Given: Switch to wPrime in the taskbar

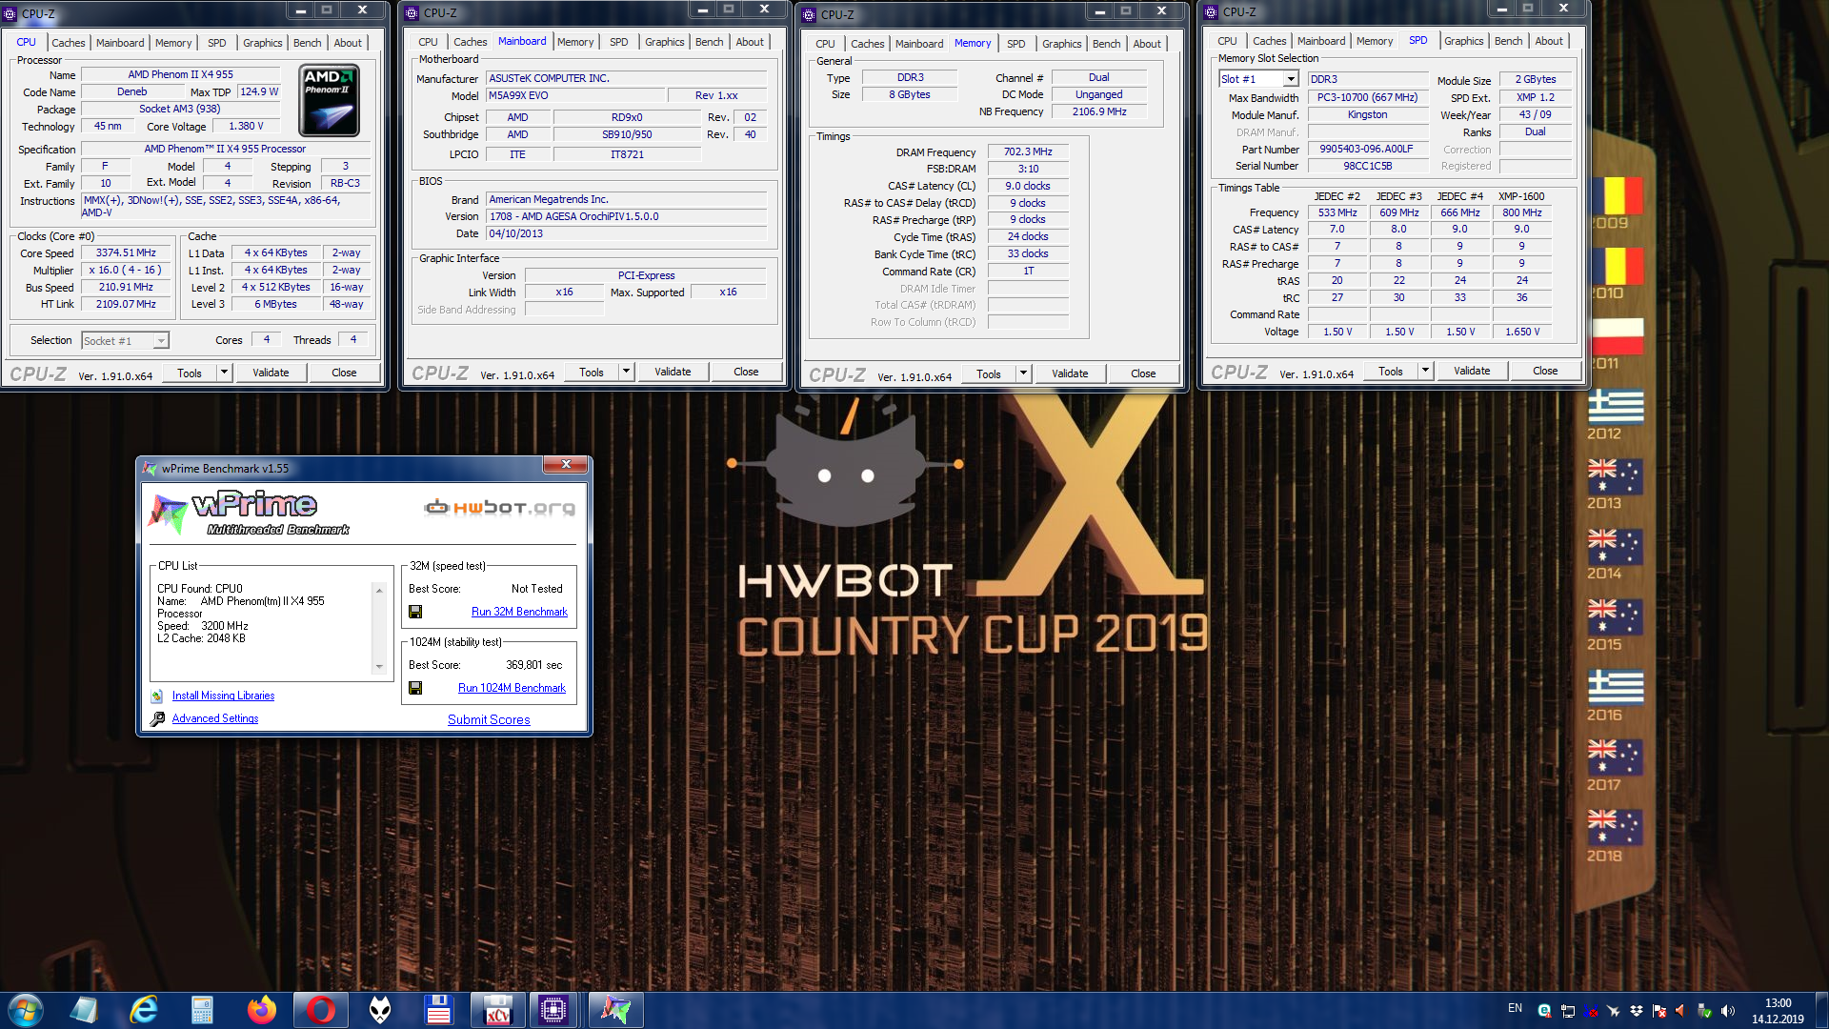Looking at the screenshot, I should coord(615,1010).
